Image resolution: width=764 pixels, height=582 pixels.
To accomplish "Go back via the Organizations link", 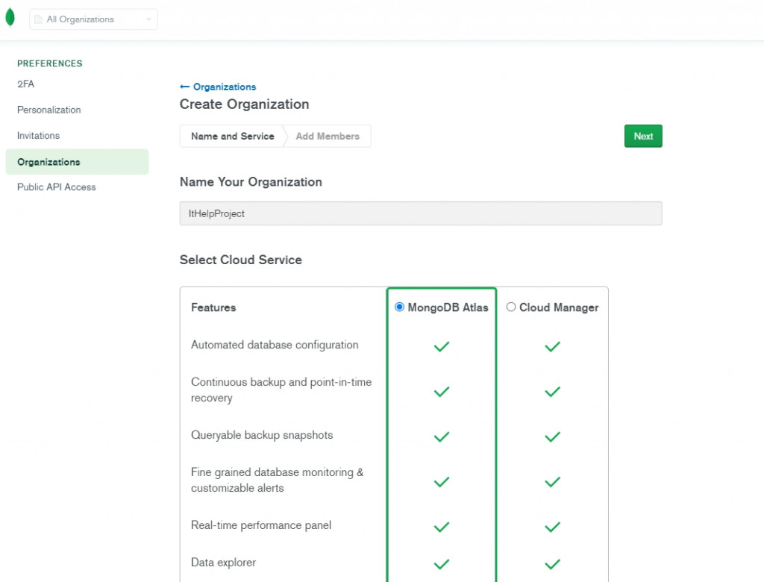I will point(224,87).
